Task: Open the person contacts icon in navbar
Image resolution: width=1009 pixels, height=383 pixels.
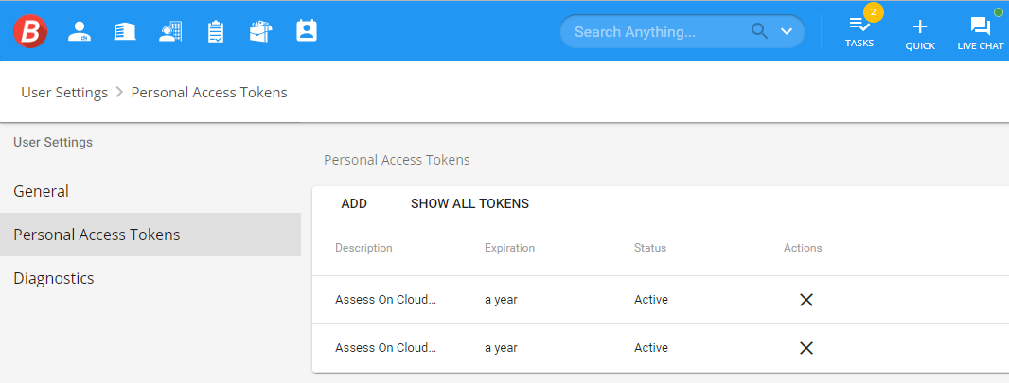Action: [80, 31]
